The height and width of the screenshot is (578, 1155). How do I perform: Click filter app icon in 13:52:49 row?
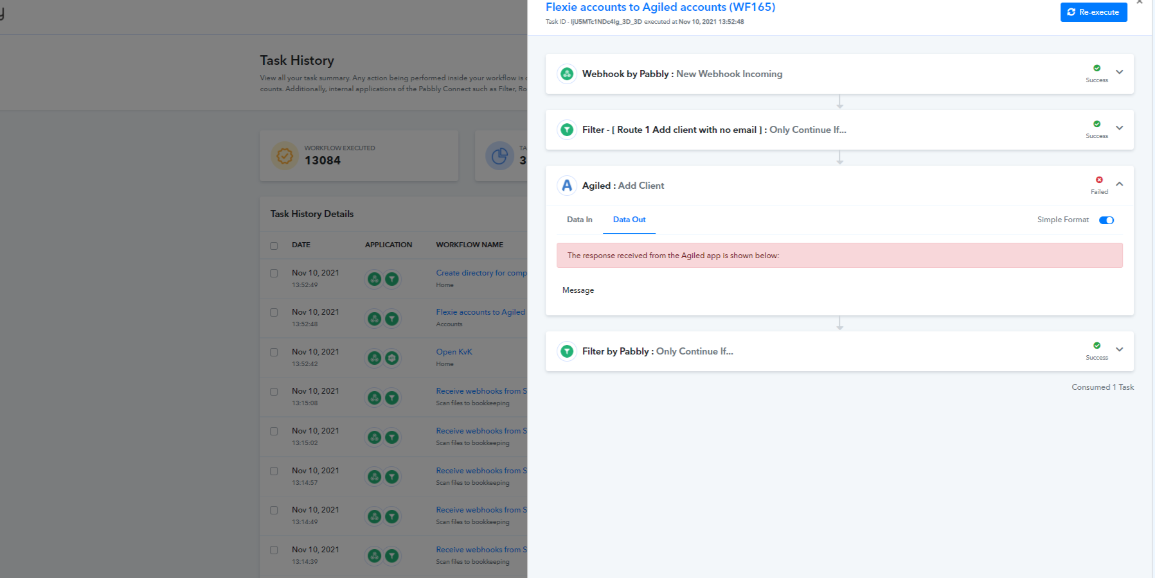click(x=391, y=279)
